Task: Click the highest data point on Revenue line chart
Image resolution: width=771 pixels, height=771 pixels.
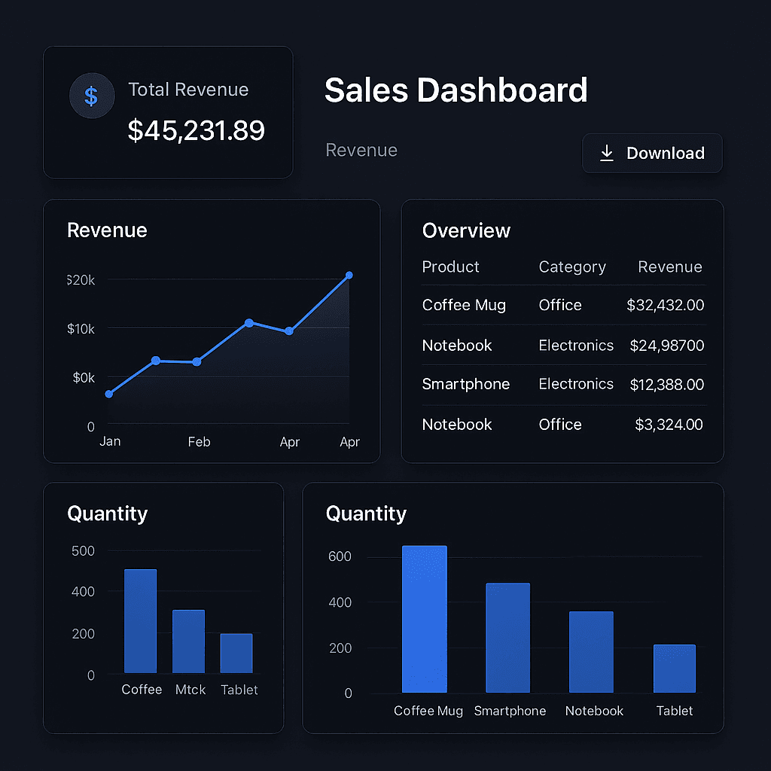Action: click(x=349, y=276)
